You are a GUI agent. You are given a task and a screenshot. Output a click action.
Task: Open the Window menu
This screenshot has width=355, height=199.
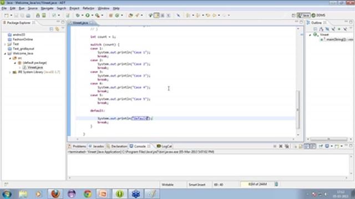pos(104,8)
